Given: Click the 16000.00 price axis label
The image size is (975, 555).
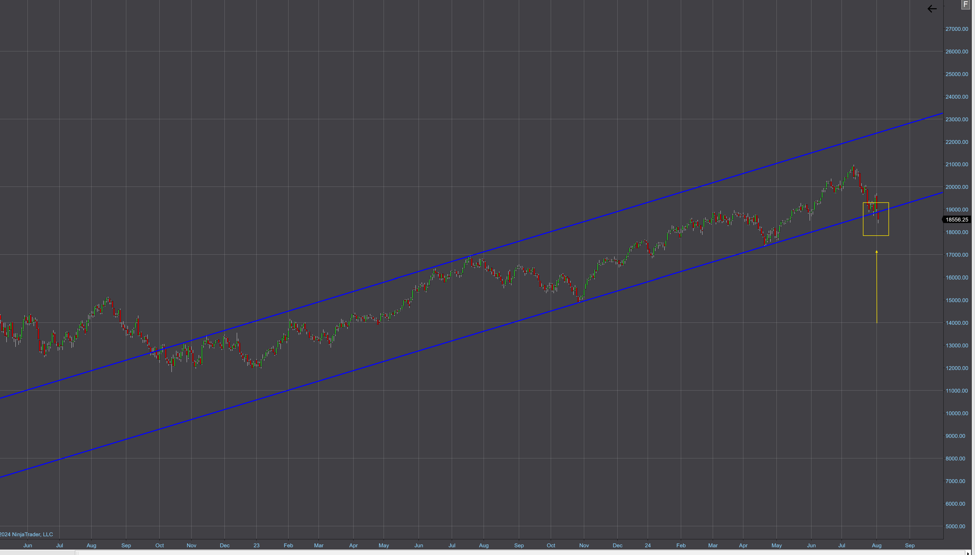Looking at the screenshot, I should 957,277.
